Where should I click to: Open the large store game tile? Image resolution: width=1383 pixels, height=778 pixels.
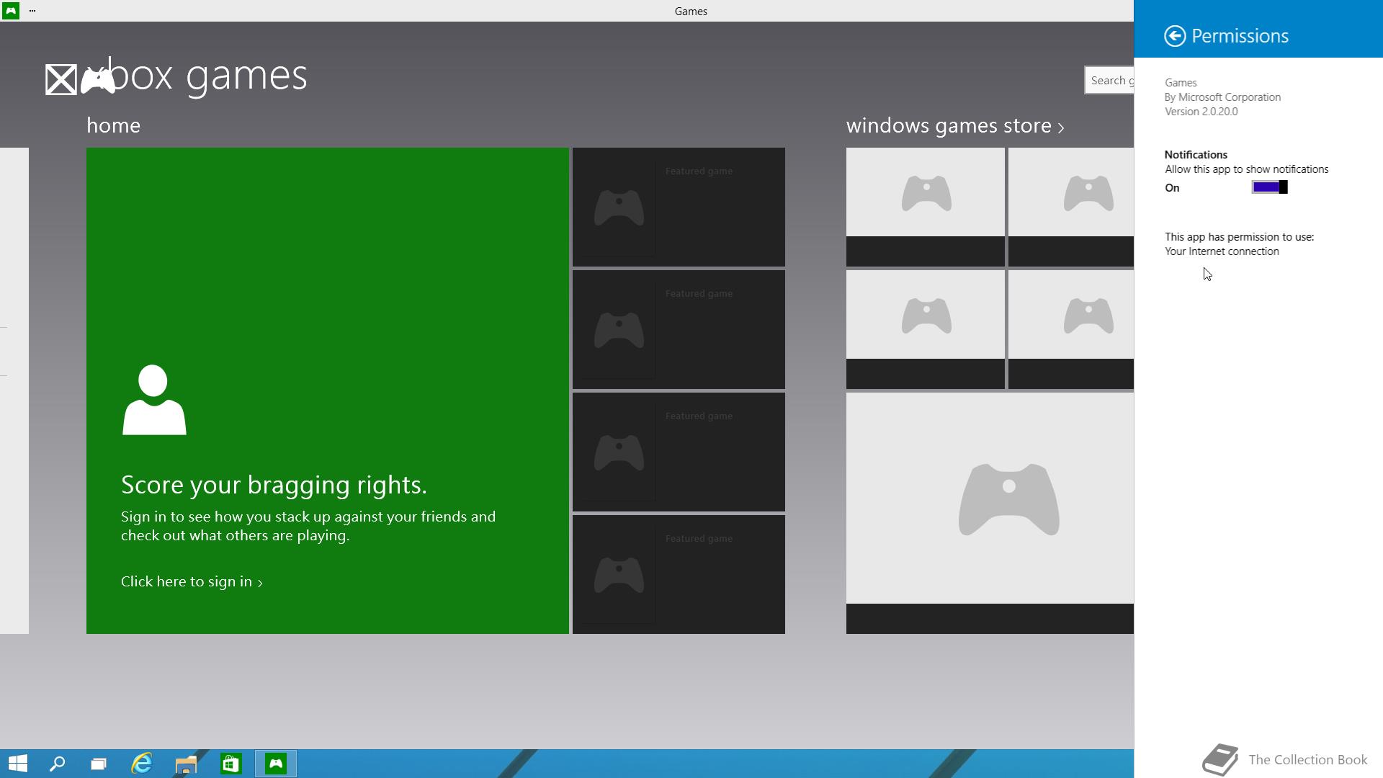coord(990,513)
